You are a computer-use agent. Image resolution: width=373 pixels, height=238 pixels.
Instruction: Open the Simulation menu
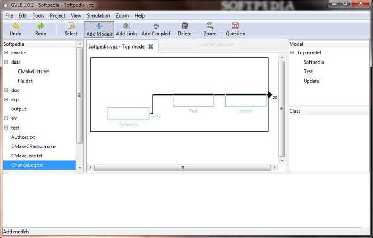tap(98, 16)
